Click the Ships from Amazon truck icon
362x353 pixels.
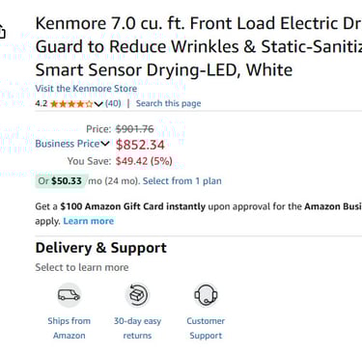69,295
